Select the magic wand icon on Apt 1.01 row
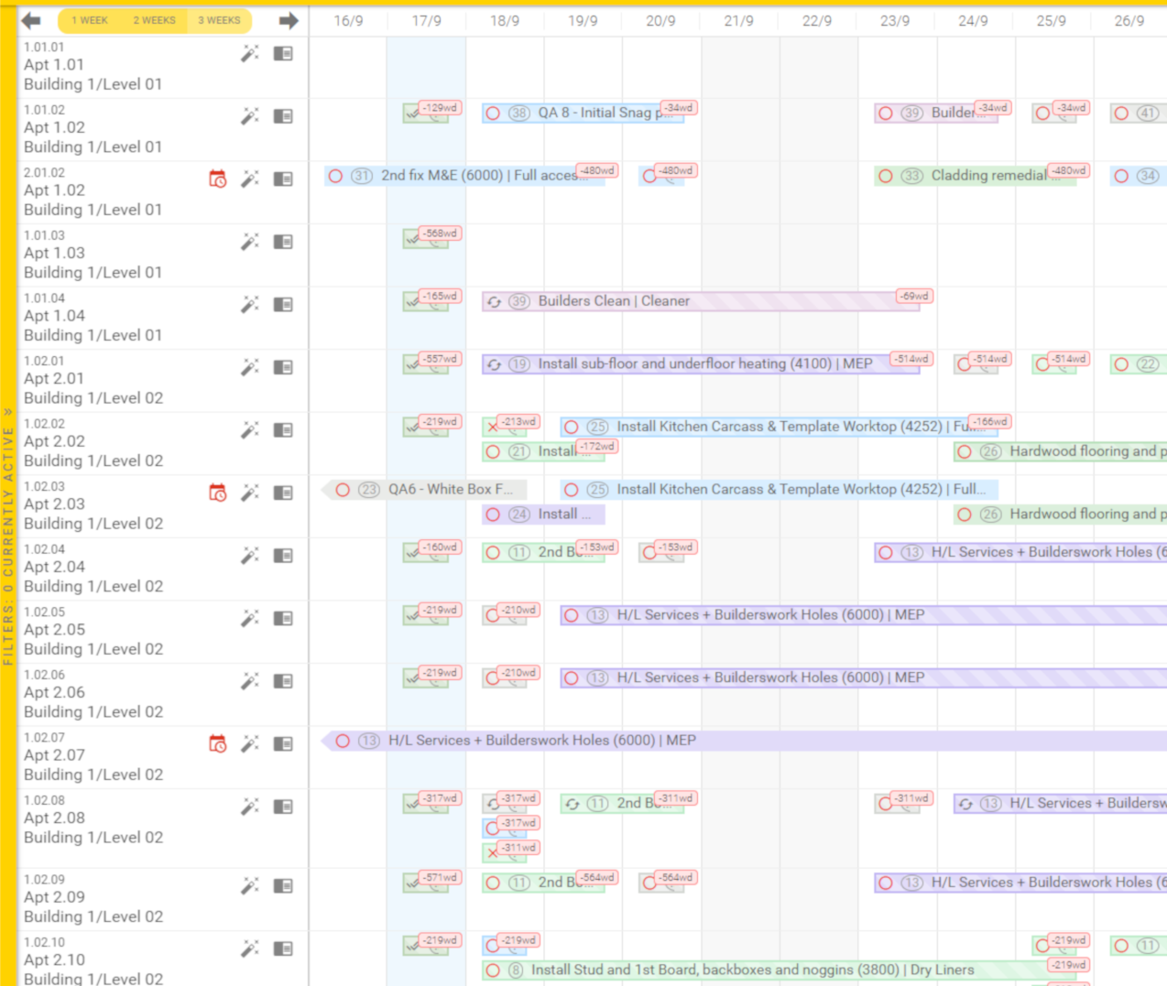 click(247, 54)
